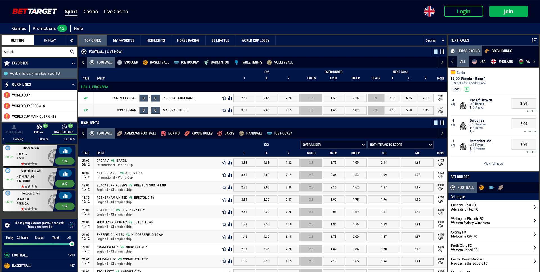Star the Rotherham United vs Bristol City match
540x272 pixels.
(x=224, y=200)
